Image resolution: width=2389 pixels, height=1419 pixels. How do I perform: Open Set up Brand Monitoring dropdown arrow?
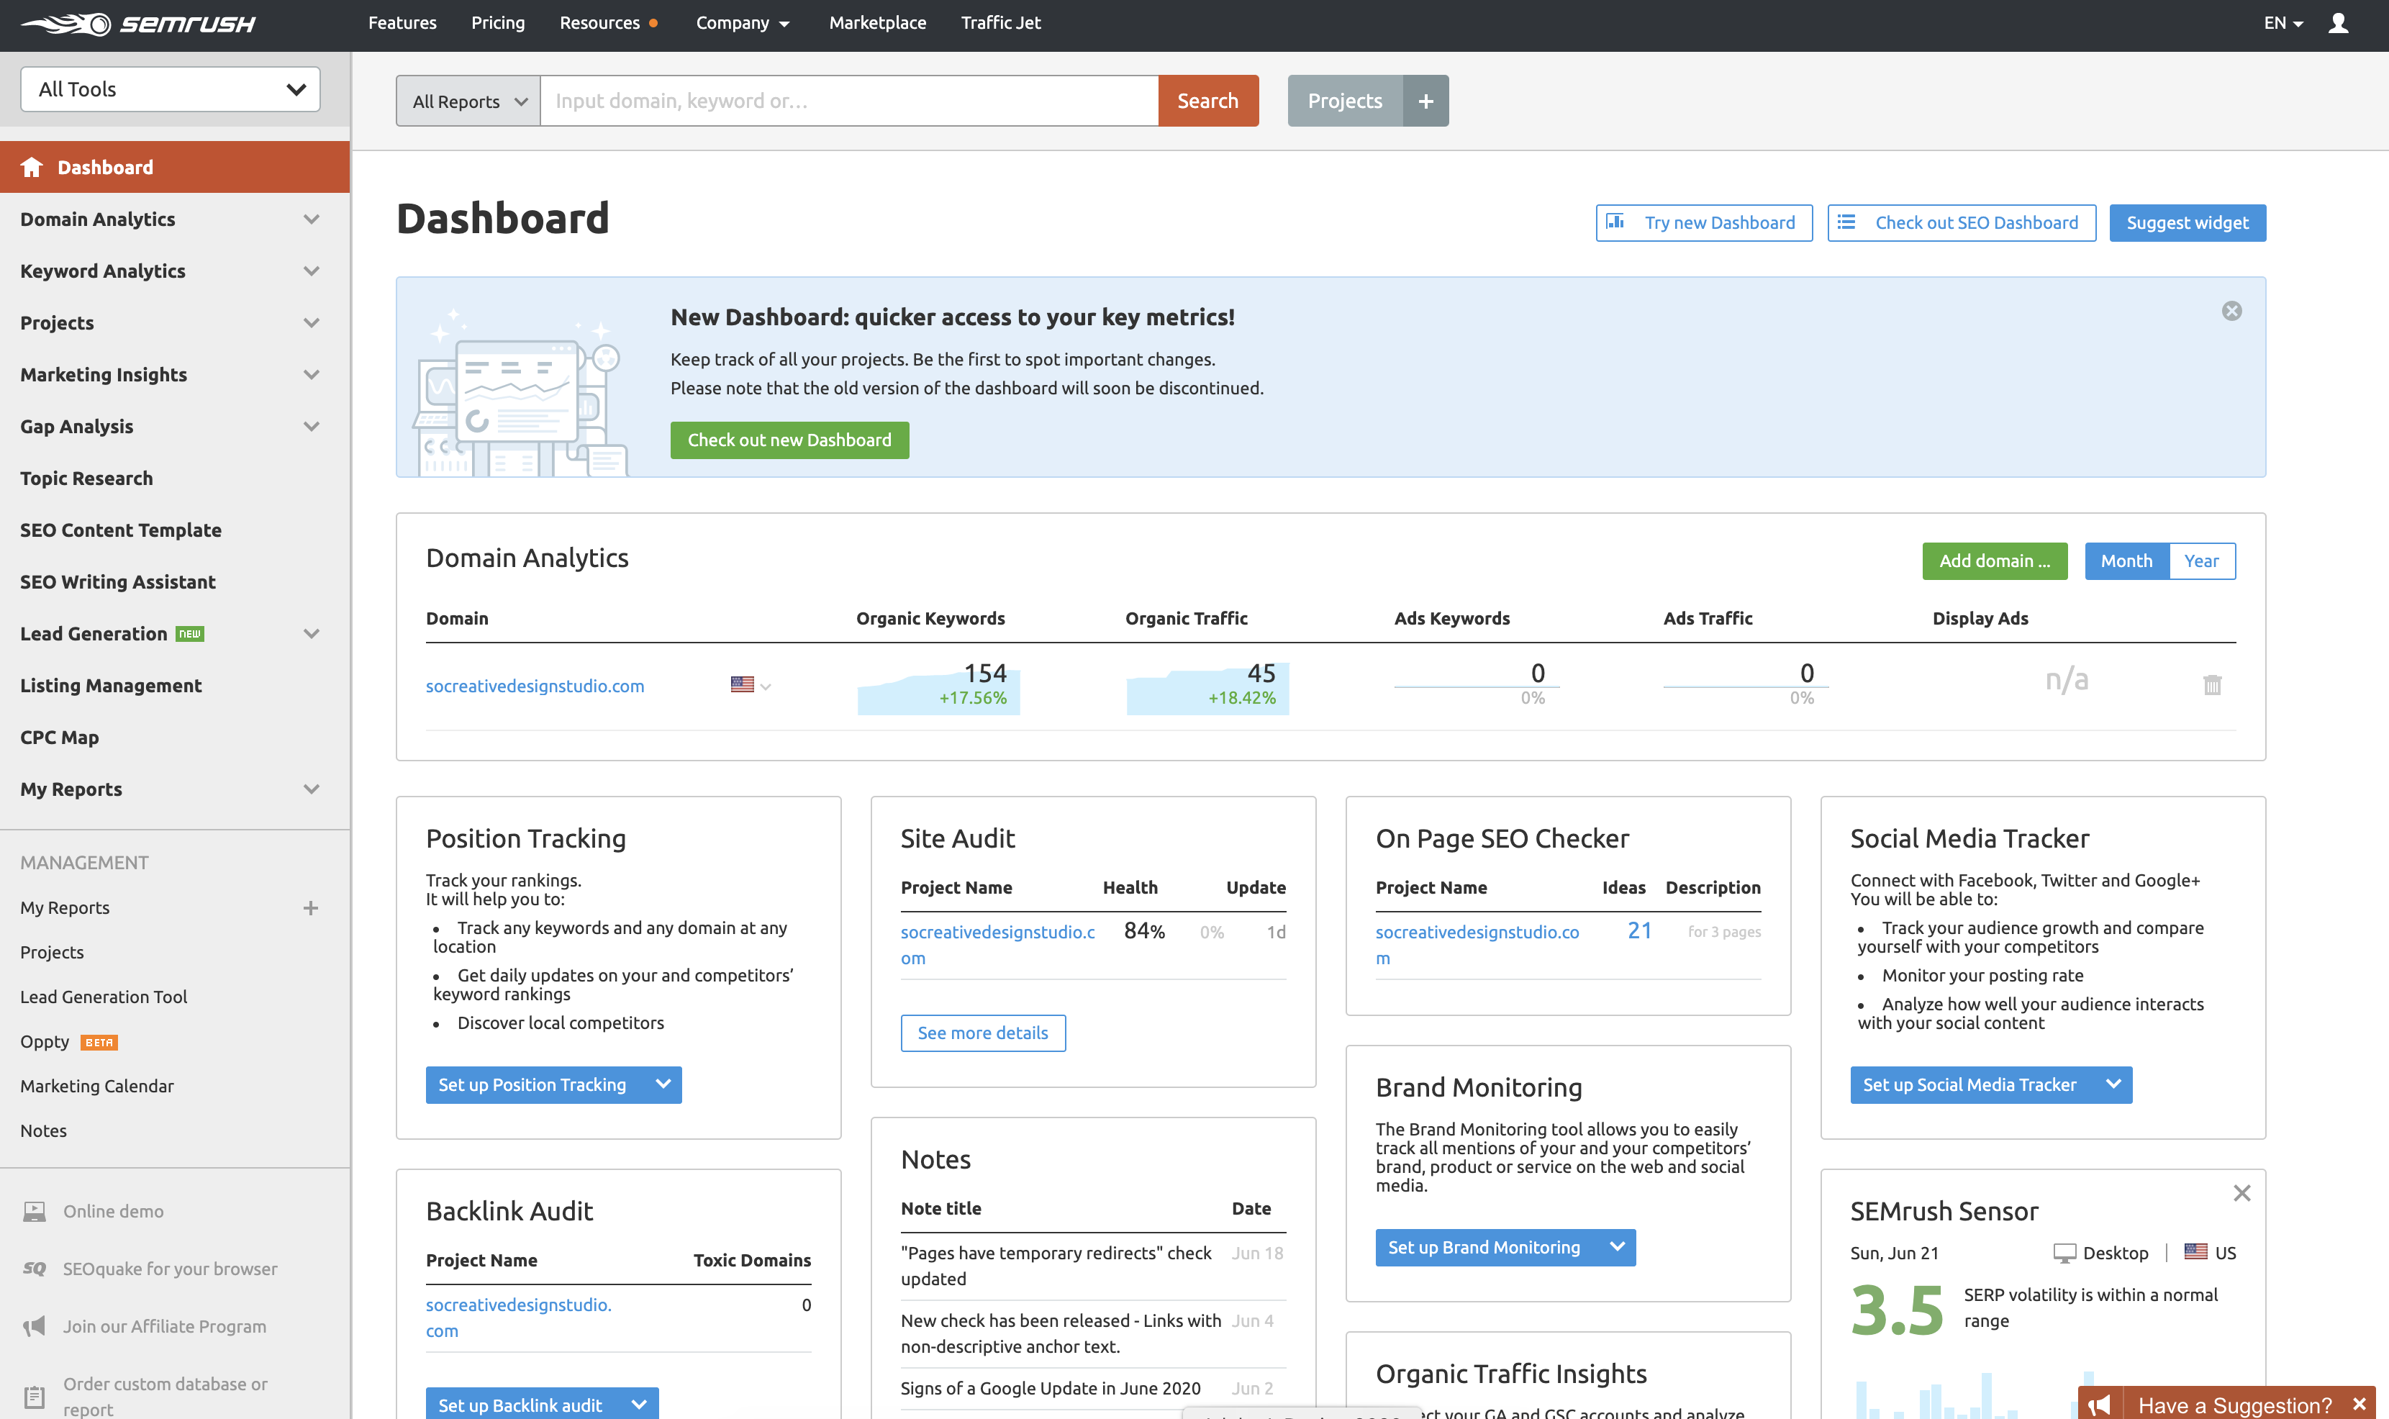[x=1617, y=1247]
